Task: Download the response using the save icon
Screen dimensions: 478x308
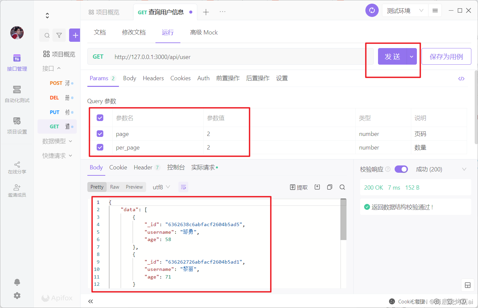Action: (317, 187)
